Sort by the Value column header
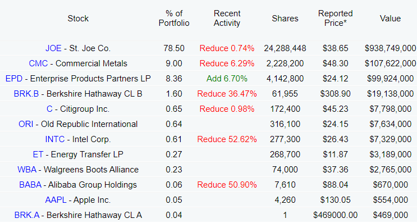Viewport: 417px width, 223px height. coord(390,19)
